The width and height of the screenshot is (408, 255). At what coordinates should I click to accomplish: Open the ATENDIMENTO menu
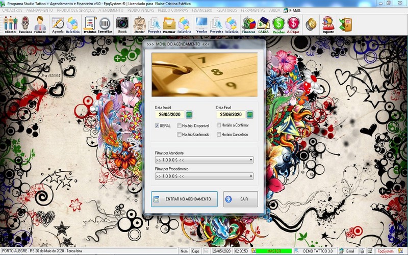coord(111,10)
